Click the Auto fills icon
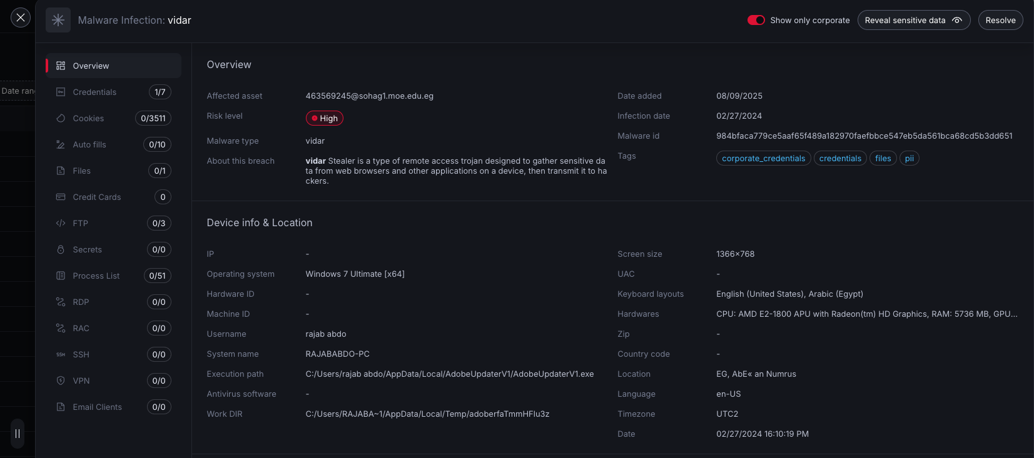The height and width of the screenshot is (458, 1034). click(61, 144)
